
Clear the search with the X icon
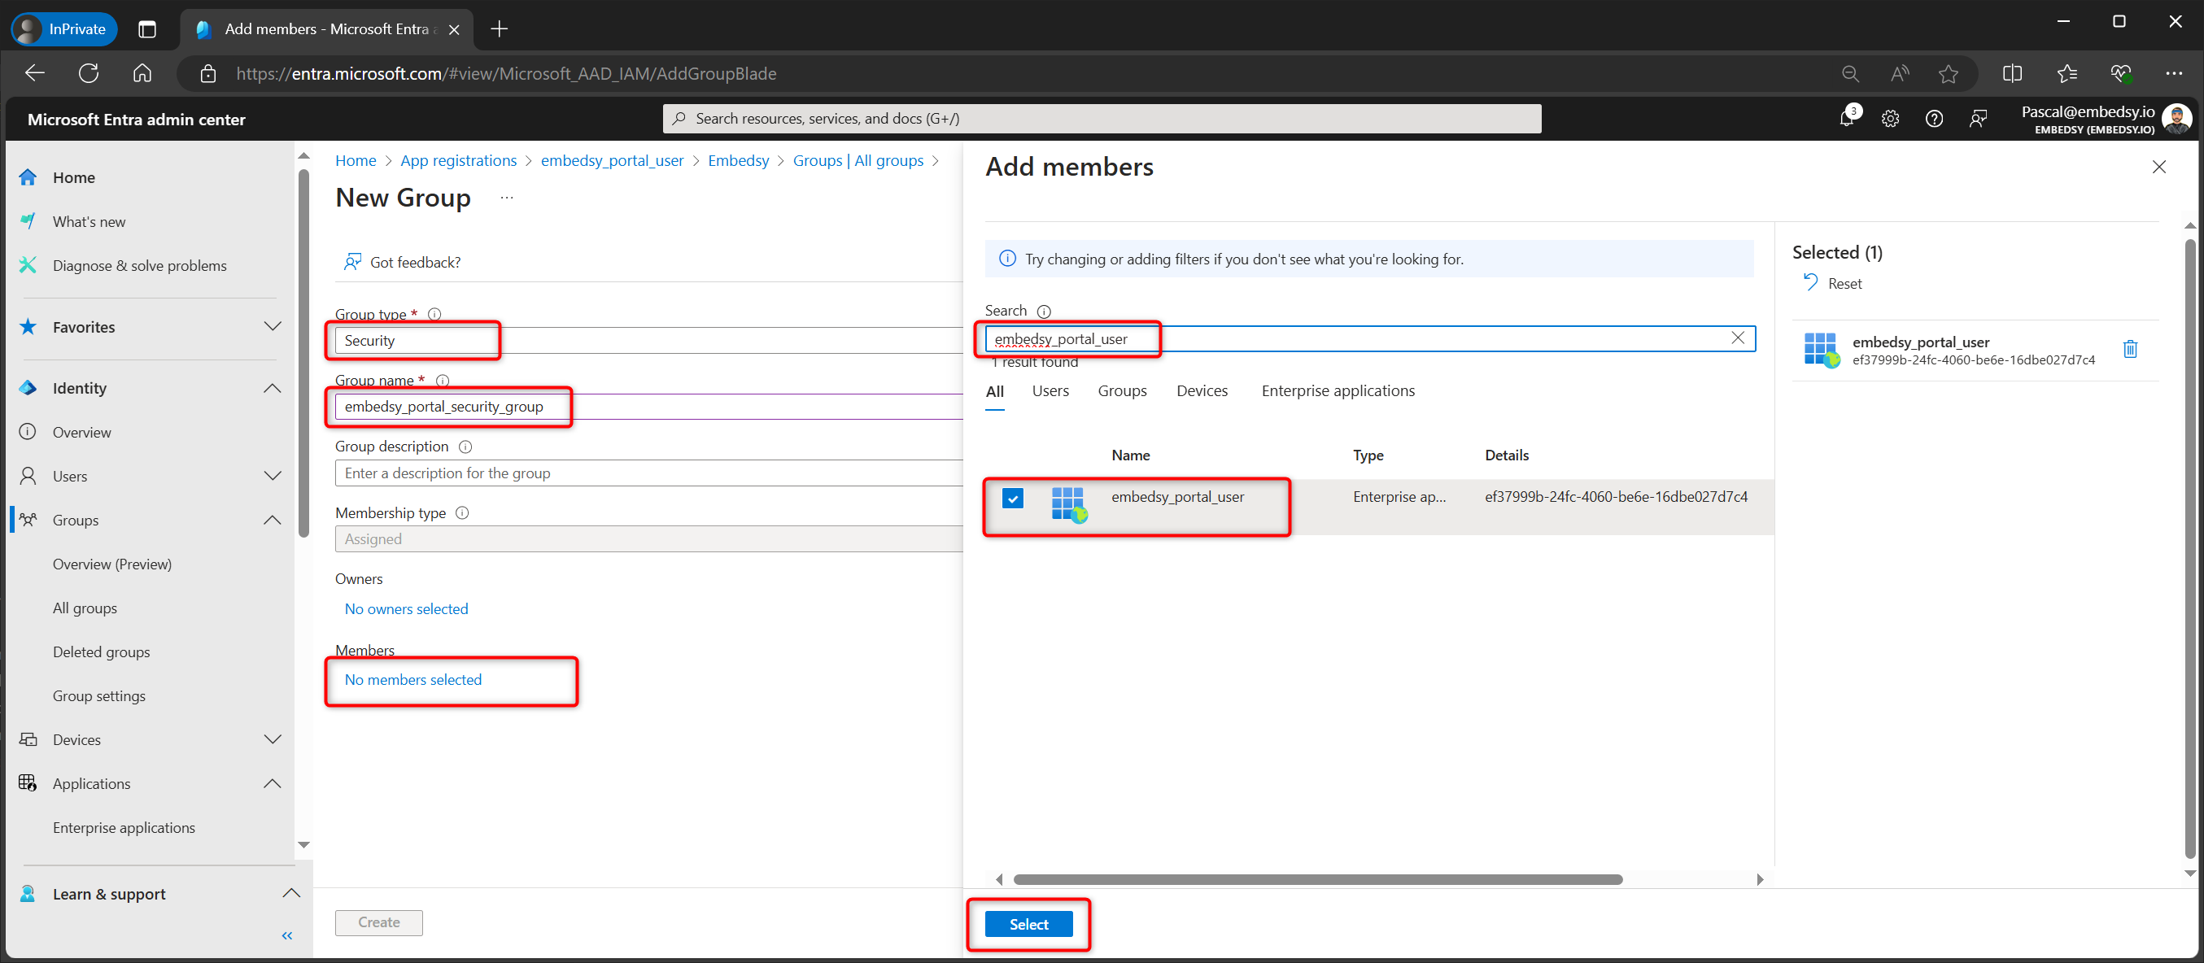[x=1739, y=338]
